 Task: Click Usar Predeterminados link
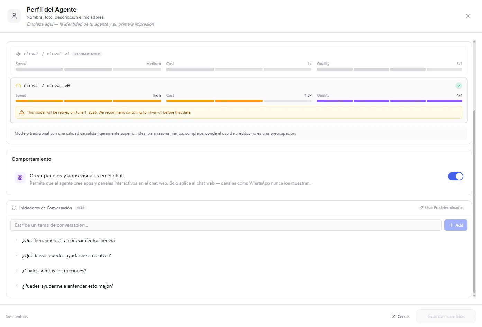pyautogui.click(x=442, y=208)
